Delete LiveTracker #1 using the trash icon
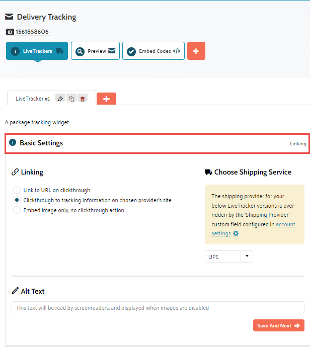 tap(83, 99)
